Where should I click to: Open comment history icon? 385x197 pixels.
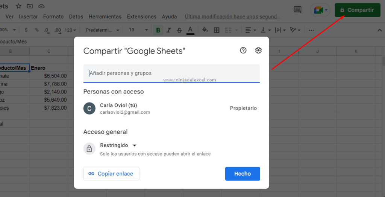(298, 10)
